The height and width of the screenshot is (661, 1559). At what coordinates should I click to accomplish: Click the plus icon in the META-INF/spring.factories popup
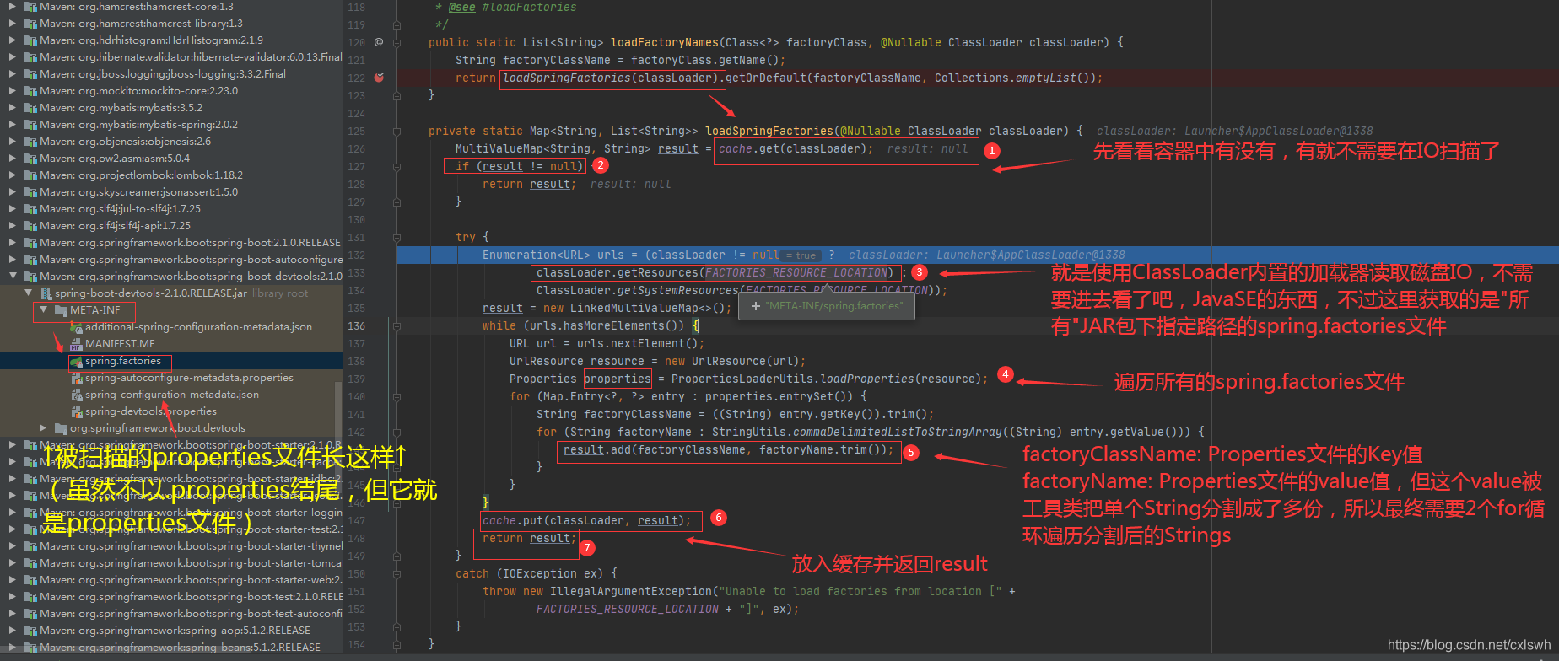[x=756, y=306]
